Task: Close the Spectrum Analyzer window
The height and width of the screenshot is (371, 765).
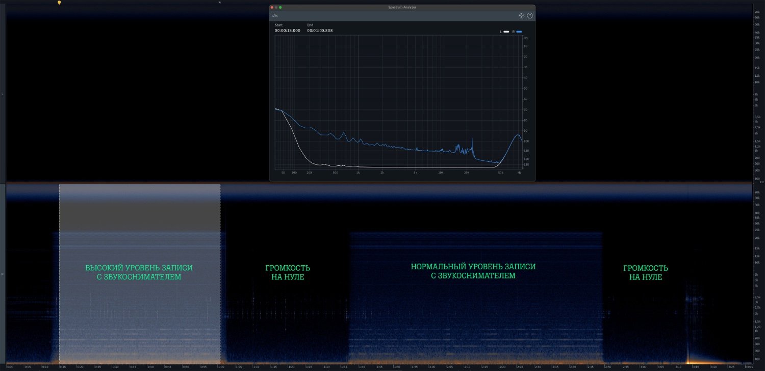Action: pos(272,7)
